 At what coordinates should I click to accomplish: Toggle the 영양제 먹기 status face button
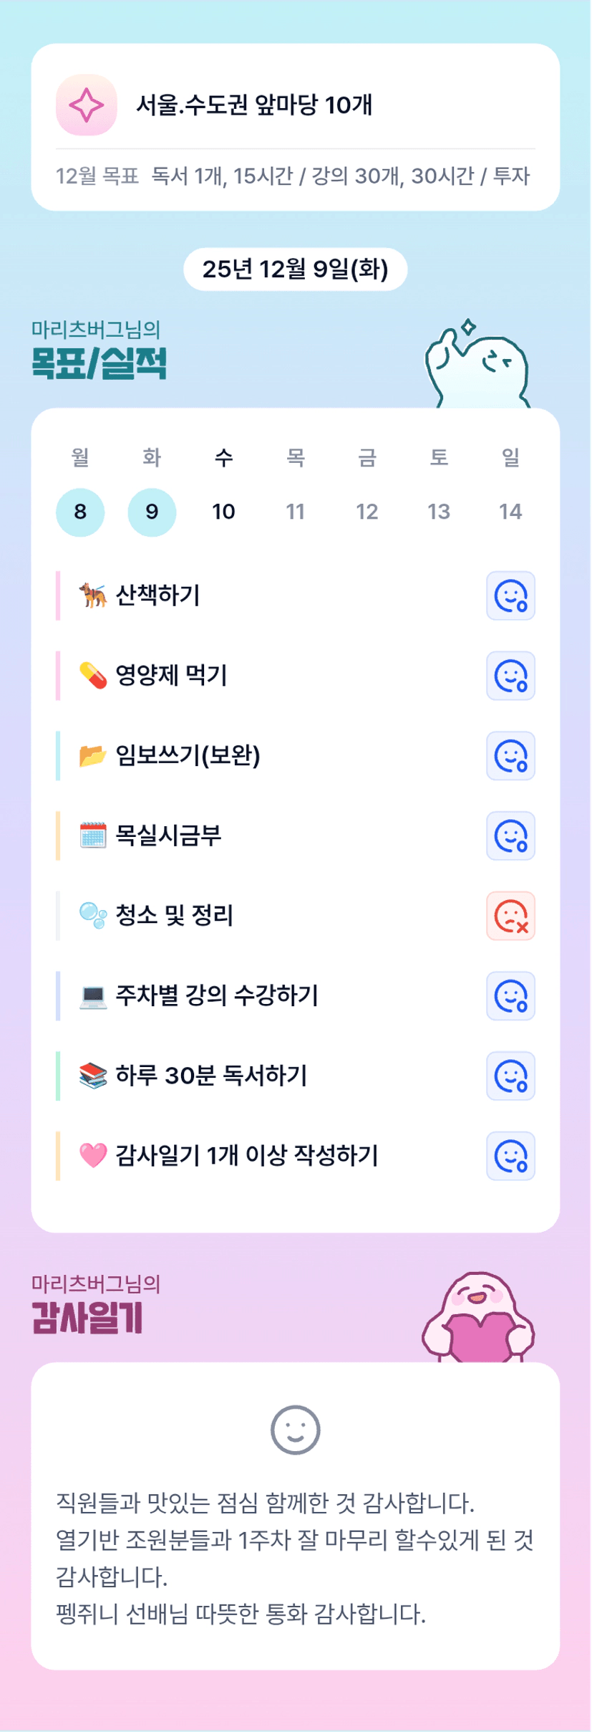click(x=510, y=676)
